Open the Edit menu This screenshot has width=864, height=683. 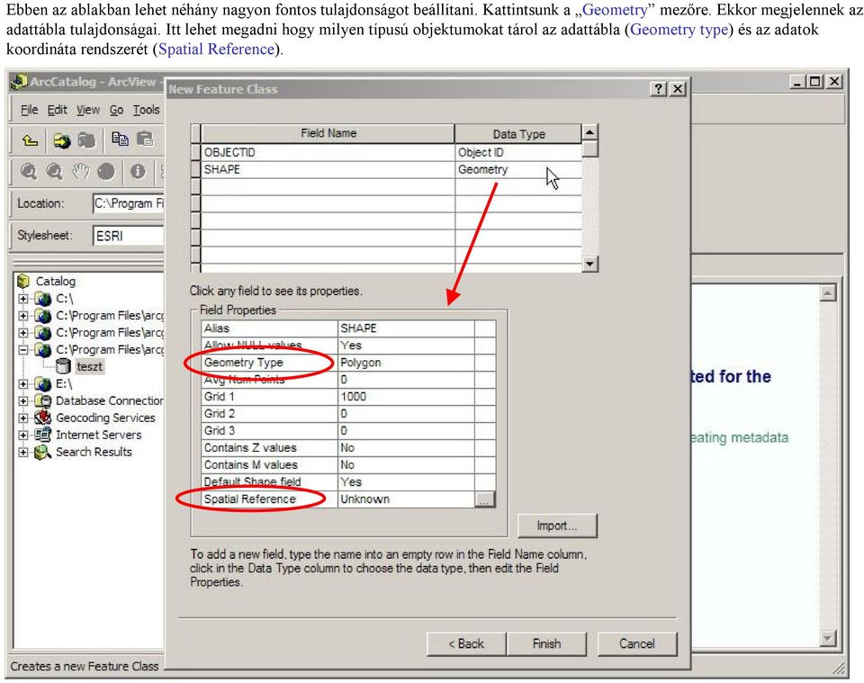pos(58,110)
